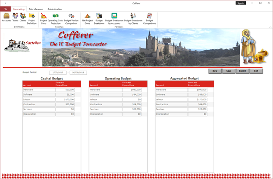
Task: Select Capital Budget Services account field
Action: (x=39, y=109)
